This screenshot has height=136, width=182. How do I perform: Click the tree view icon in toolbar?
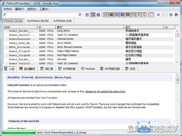[87, 15]
